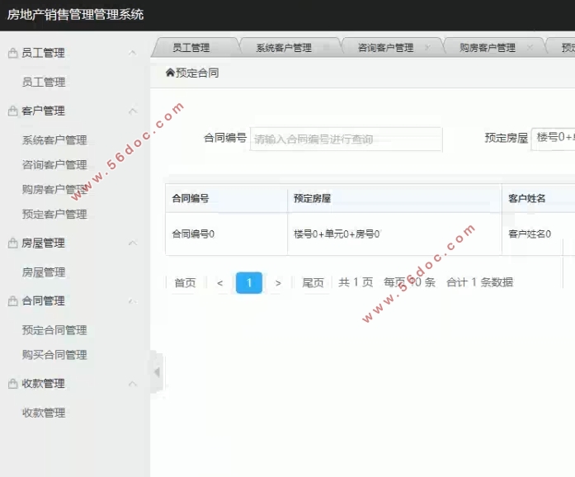Open 员工管理 submenu item in sidebar
Screen dimensions: 575x477
point(44,82)
